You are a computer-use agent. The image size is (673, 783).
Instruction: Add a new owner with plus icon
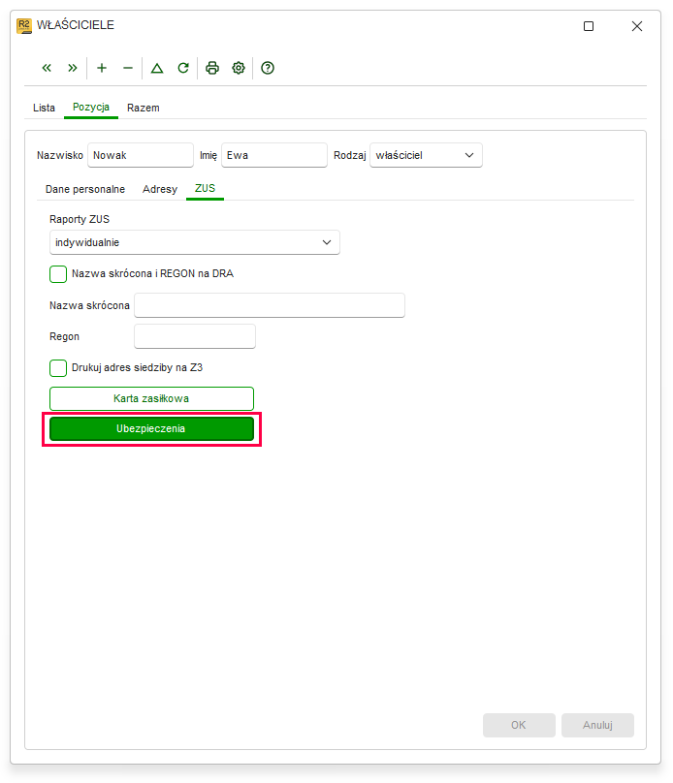[102, 68]
